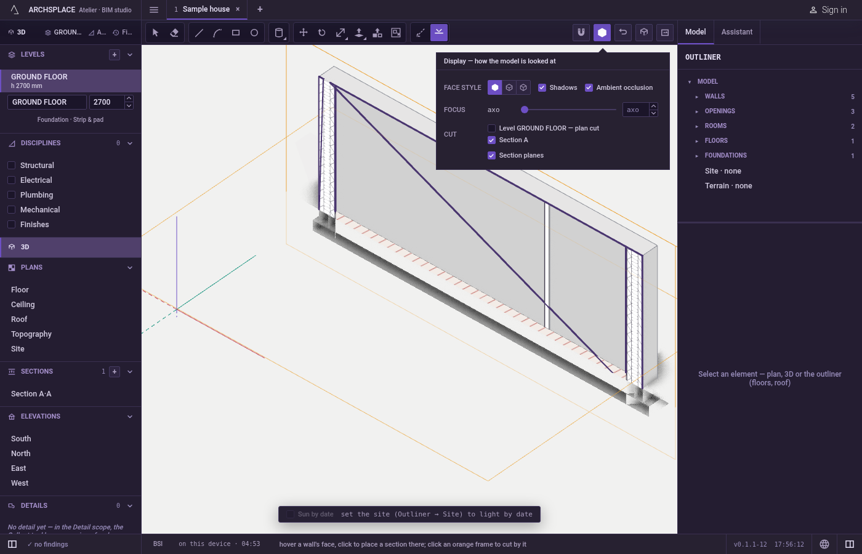Viewport: 862px width, 554px height.
Task: Turn off Ambient occlusion
Action: 589,87
